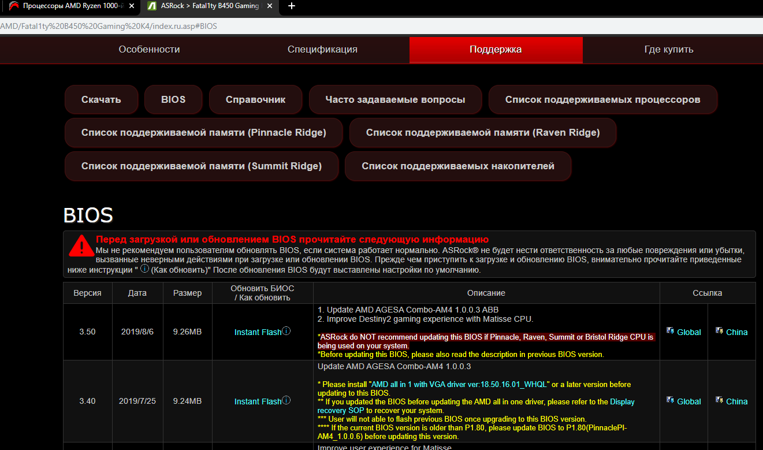
Task: Click the "User will not able to flash previous BIOS" note
Action: tap(452, 419)
